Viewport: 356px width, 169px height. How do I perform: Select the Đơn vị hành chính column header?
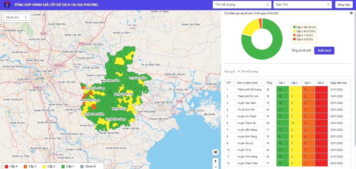[x=248, y=83]
